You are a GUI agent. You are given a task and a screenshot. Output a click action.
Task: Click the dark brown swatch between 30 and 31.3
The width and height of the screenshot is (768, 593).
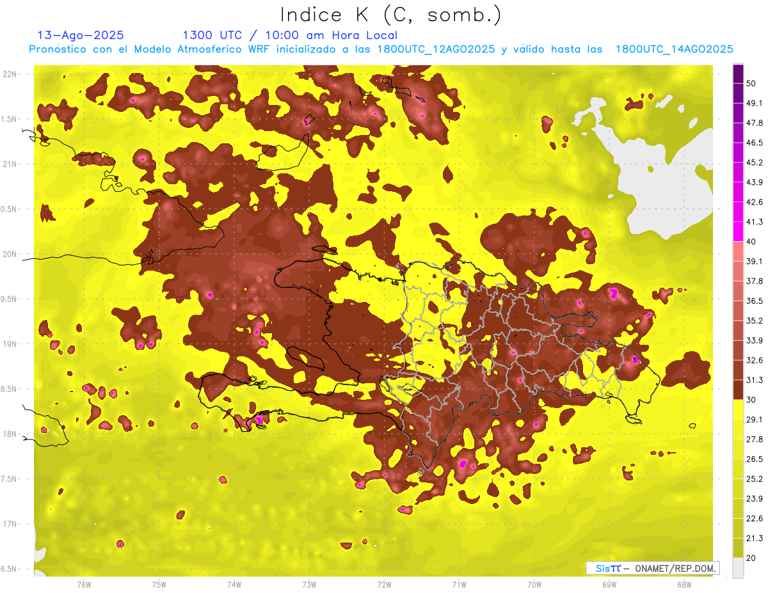(x=738, y=390)
